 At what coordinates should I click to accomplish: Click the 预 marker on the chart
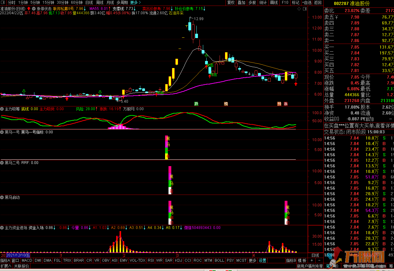coord(279,104)
